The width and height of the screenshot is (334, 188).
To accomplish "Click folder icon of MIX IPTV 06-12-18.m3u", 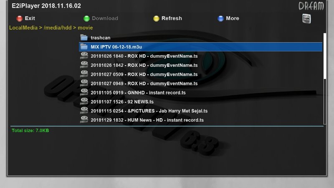I will [84, 47].
